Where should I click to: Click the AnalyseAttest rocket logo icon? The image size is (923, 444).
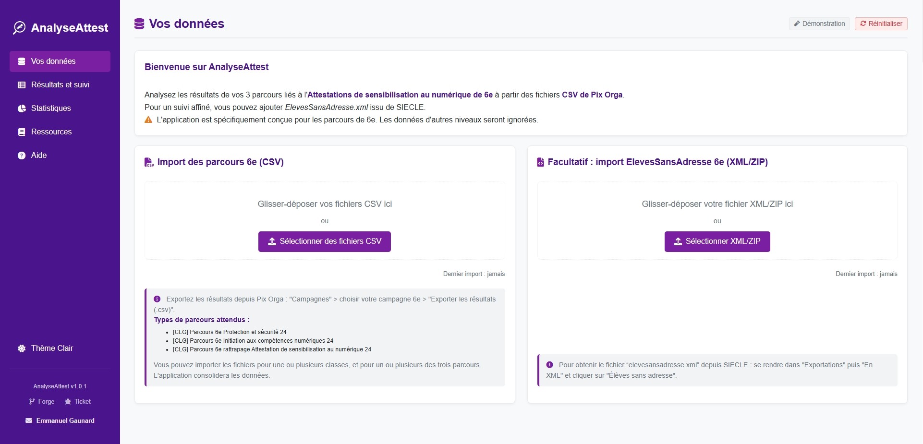click(19, 28)
